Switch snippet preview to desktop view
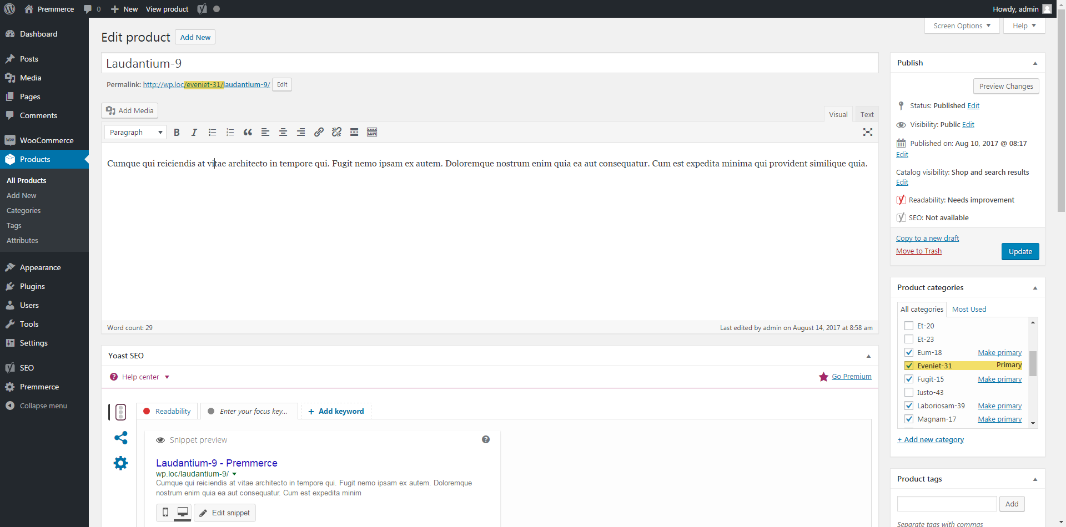 click(182, 512)
